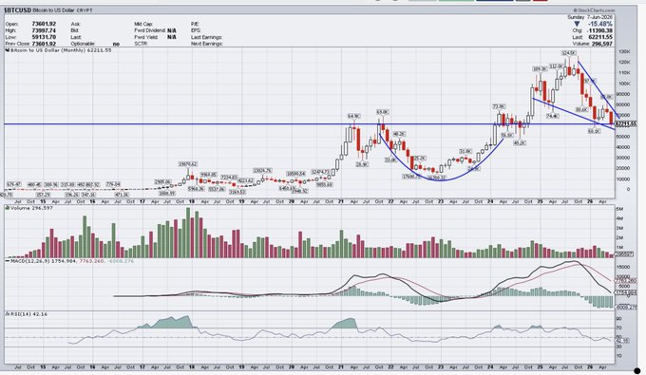
Task: Click the Fwd Dividend N/A value
Action: (172, 30)
